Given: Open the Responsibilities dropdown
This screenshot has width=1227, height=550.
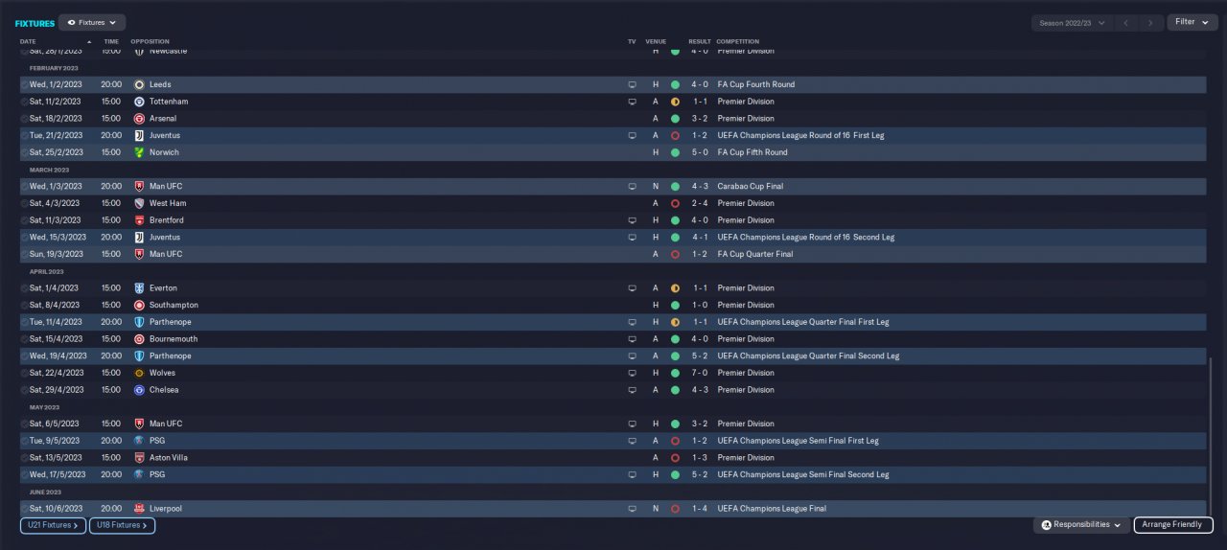Looking at the screenshot, I should [x=1080, y=525].
